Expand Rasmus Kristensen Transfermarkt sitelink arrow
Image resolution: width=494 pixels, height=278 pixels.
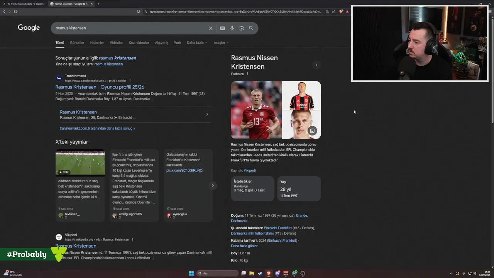[207, 114]
